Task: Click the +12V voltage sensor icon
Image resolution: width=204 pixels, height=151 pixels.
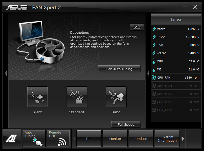Action: point(154,37)
